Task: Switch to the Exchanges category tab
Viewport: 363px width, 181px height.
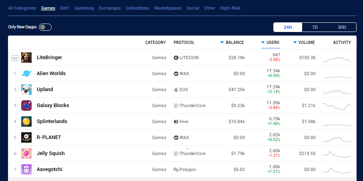Action: coord(110,8)
